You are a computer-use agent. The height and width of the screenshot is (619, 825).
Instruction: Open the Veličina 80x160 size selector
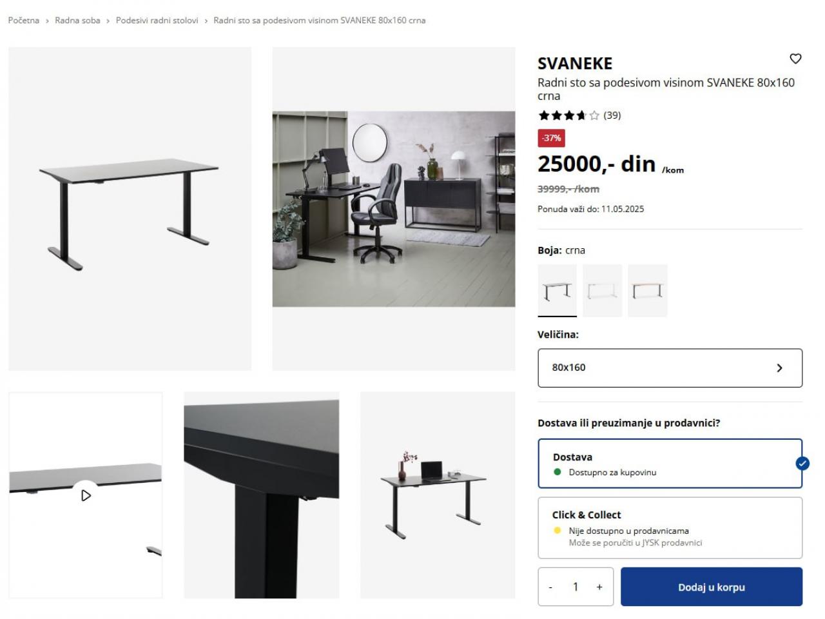pyautogui.click(x=670, y=368)
